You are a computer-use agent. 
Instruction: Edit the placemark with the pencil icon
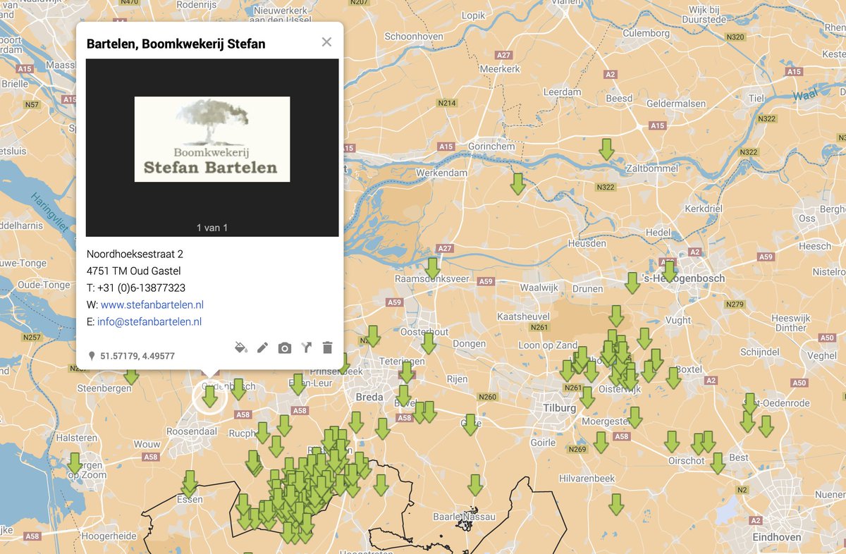pos(262,347)
